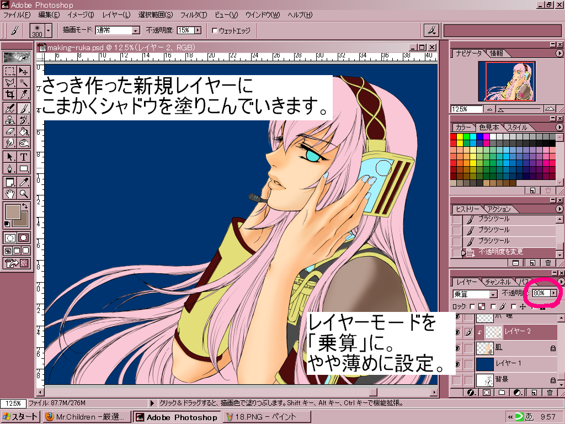Screen dimensions: 565x424
Task: Select the Move tool
Action: (24, 71)
